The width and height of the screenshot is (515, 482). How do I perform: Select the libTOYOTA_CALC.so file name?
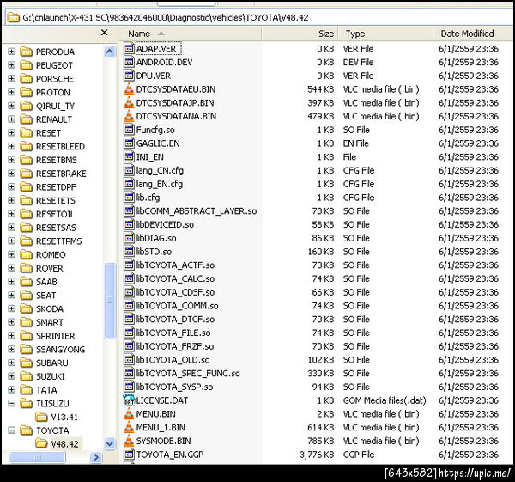point(175,279)
